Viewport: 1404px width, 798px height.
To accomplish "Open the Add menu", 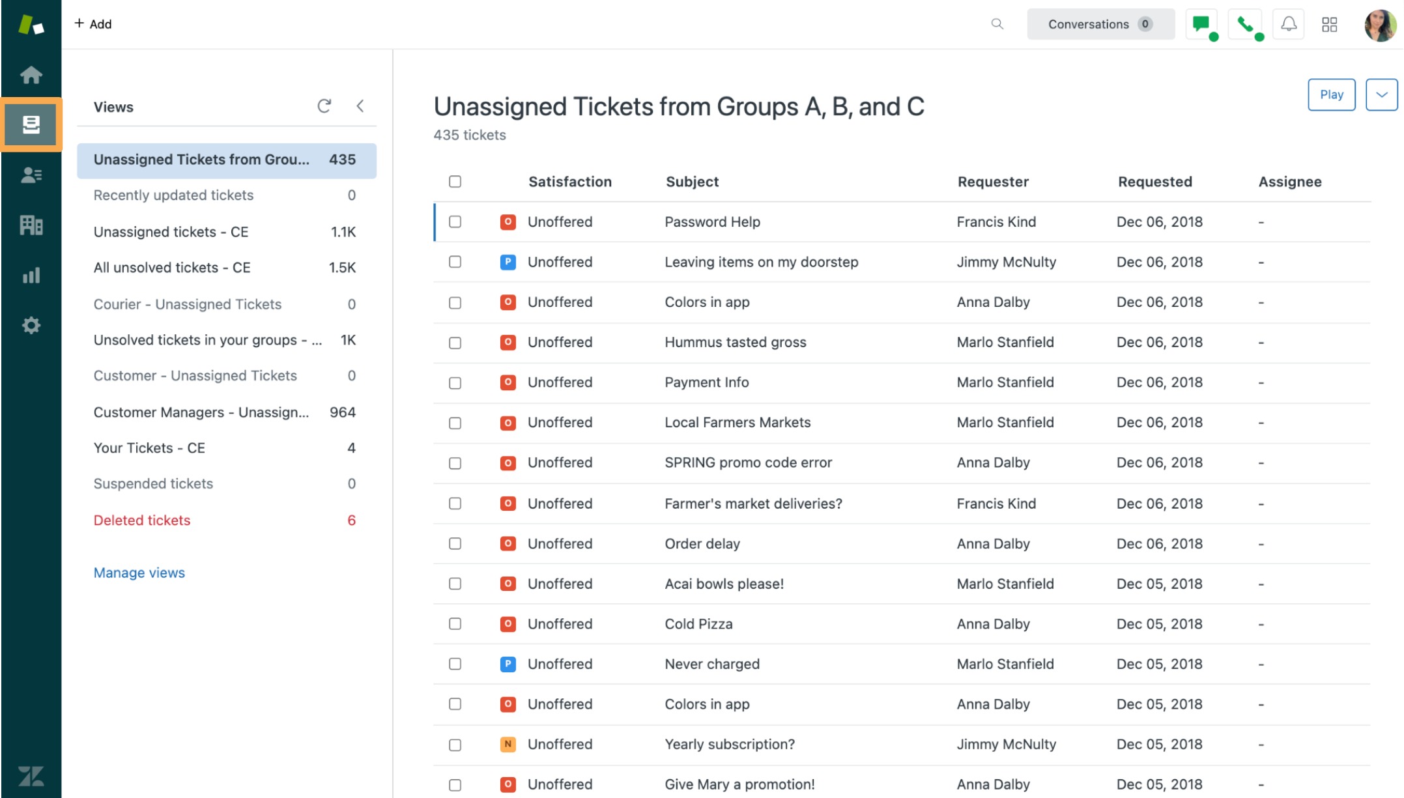I will (93, 23).
